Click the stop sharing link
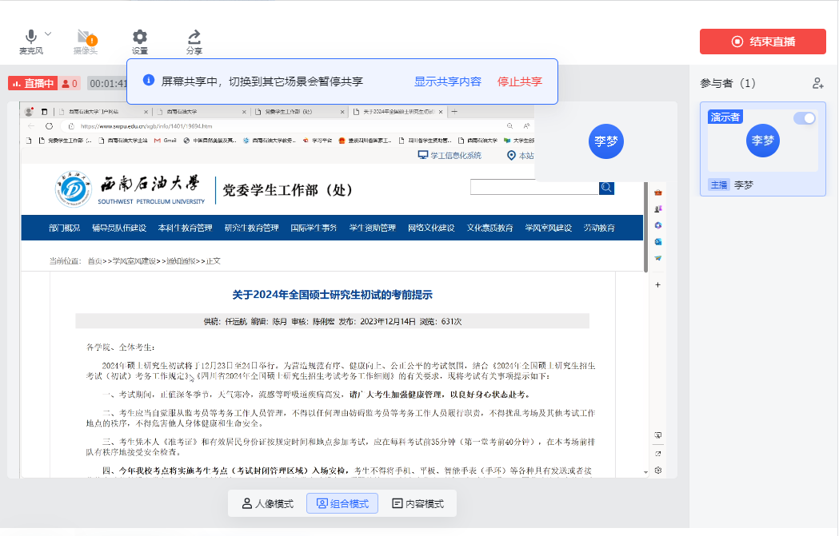This screenshot has width=839, height=536. (520, 81)
